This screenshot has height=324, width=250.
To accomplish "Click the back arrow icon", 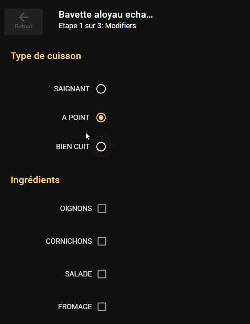I will click(24, 17).
